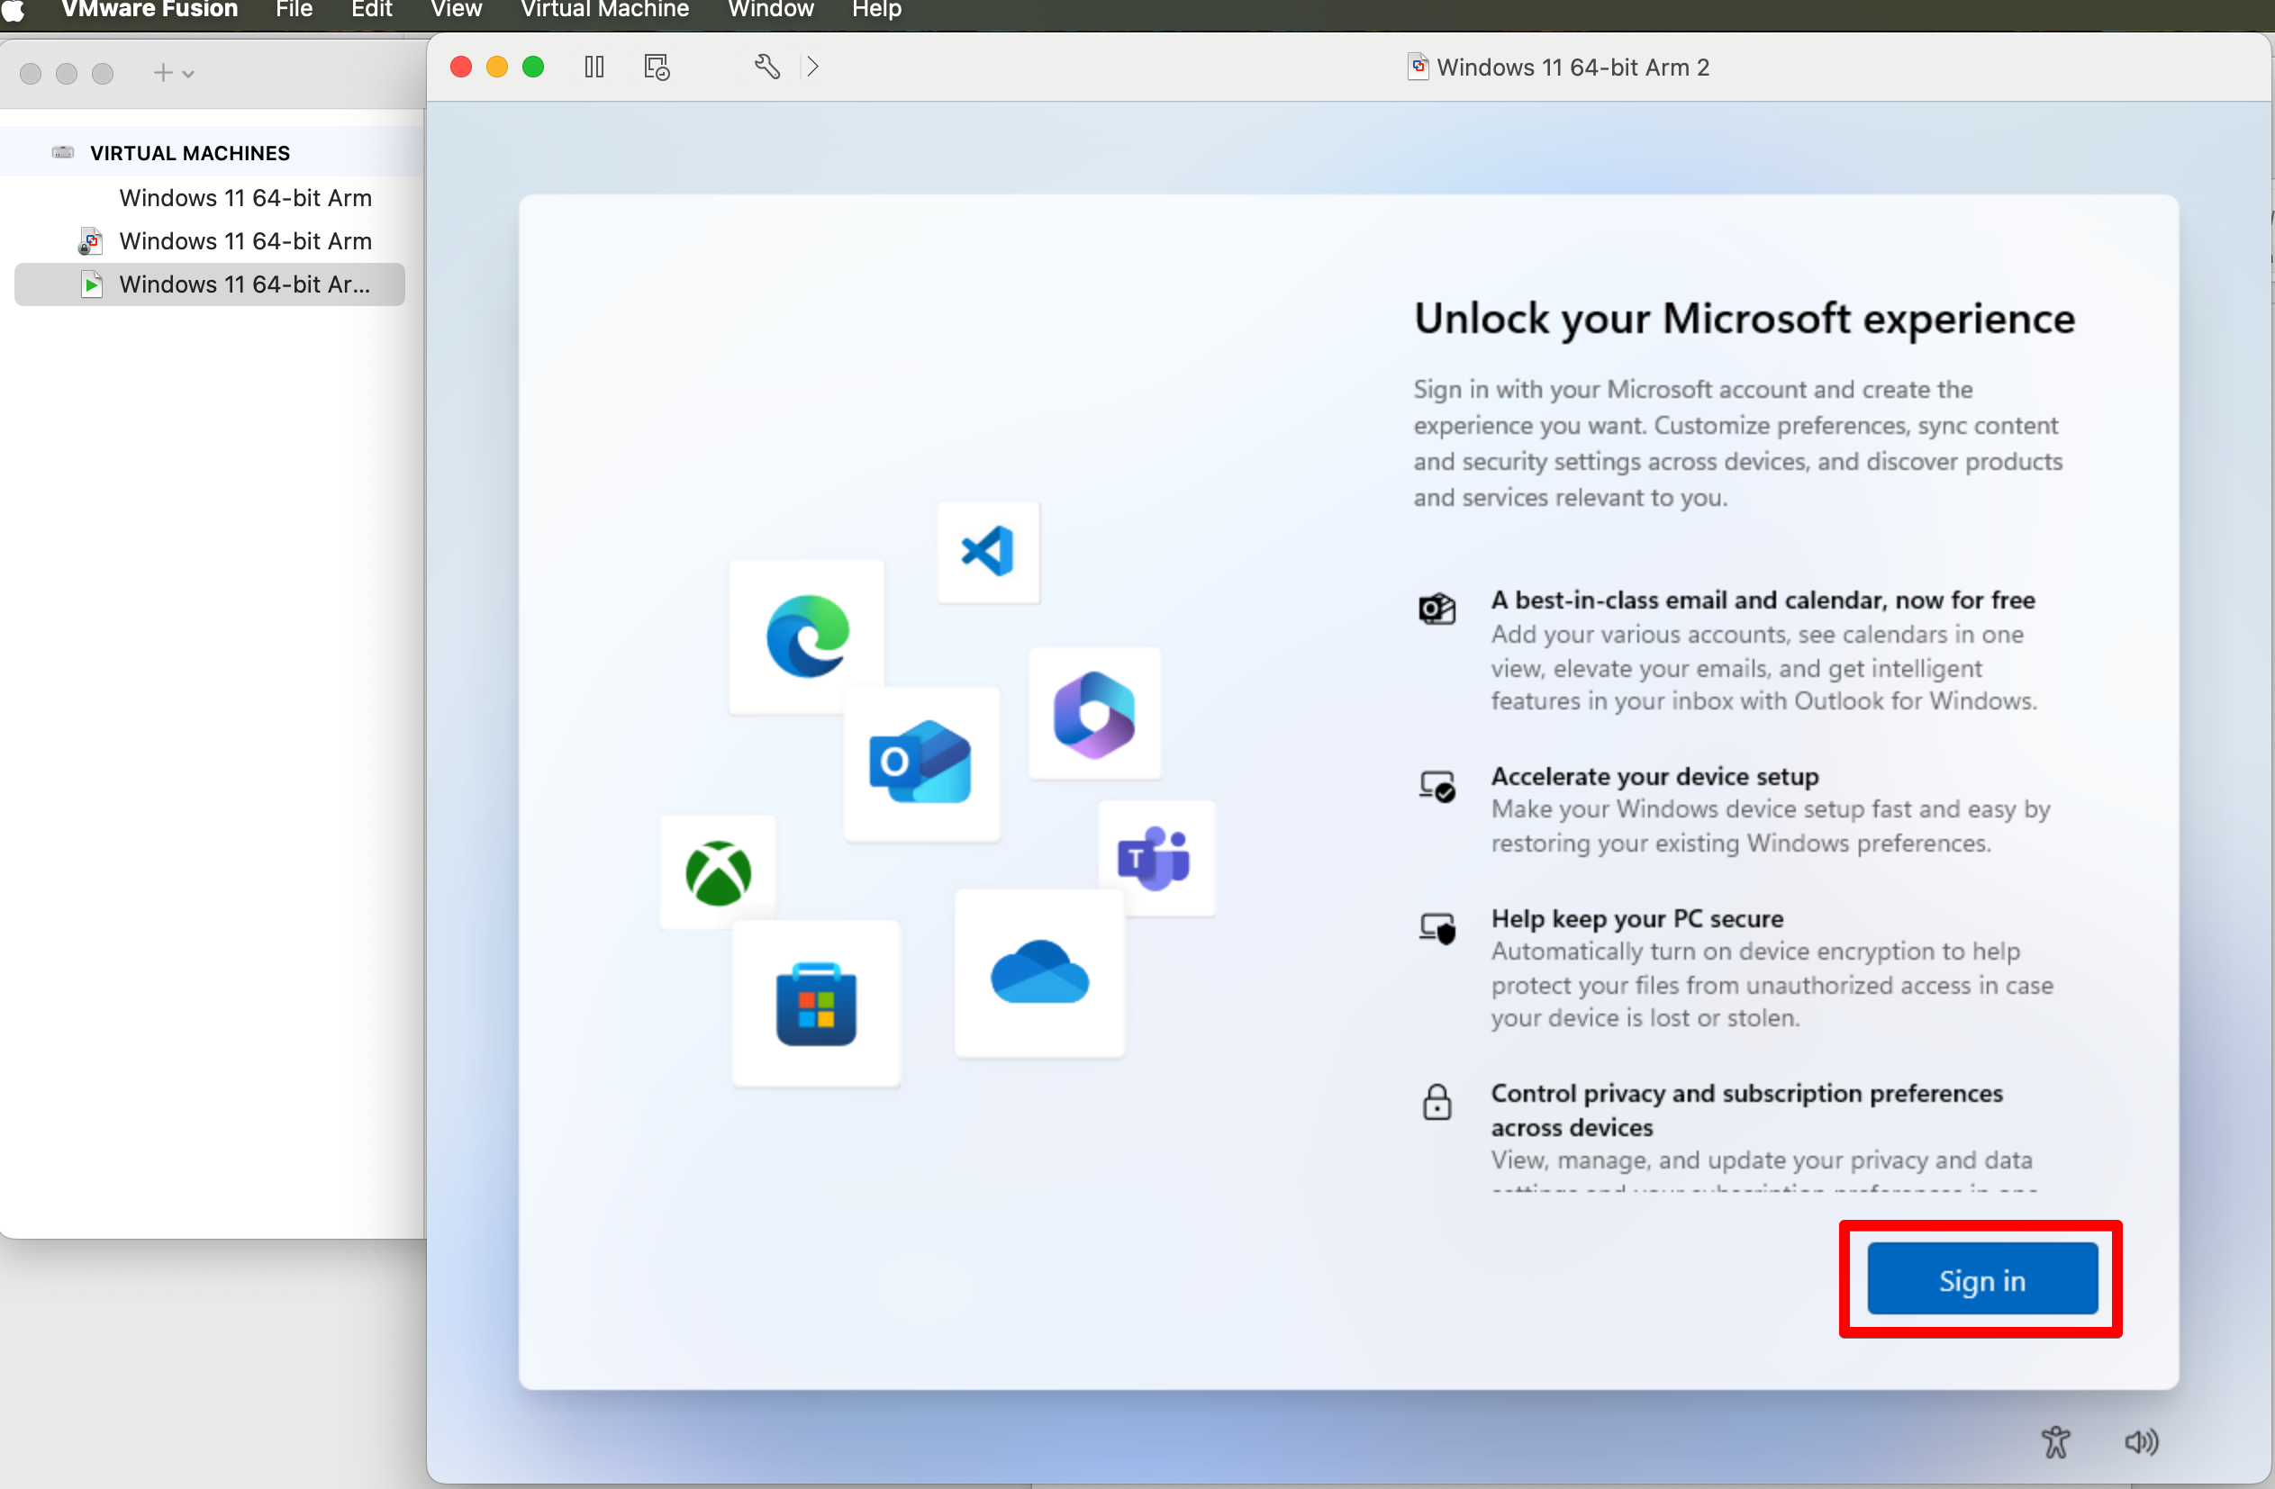Click the Xbox icon tile
Screen dimensions: 2275x1489
(x=718, y=871)
